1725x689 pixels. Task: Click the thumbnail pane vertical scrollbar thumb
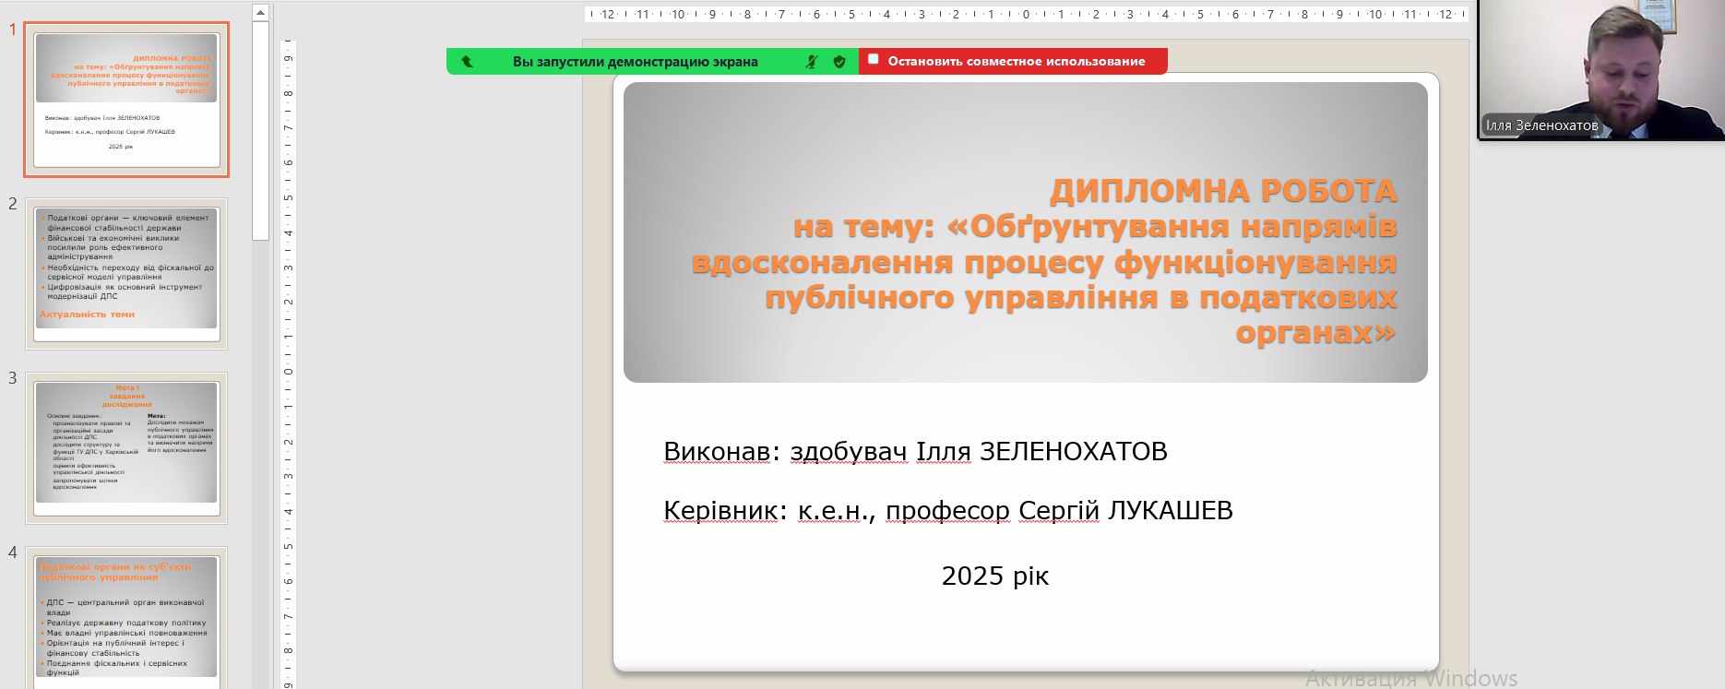tap(260, 129)
